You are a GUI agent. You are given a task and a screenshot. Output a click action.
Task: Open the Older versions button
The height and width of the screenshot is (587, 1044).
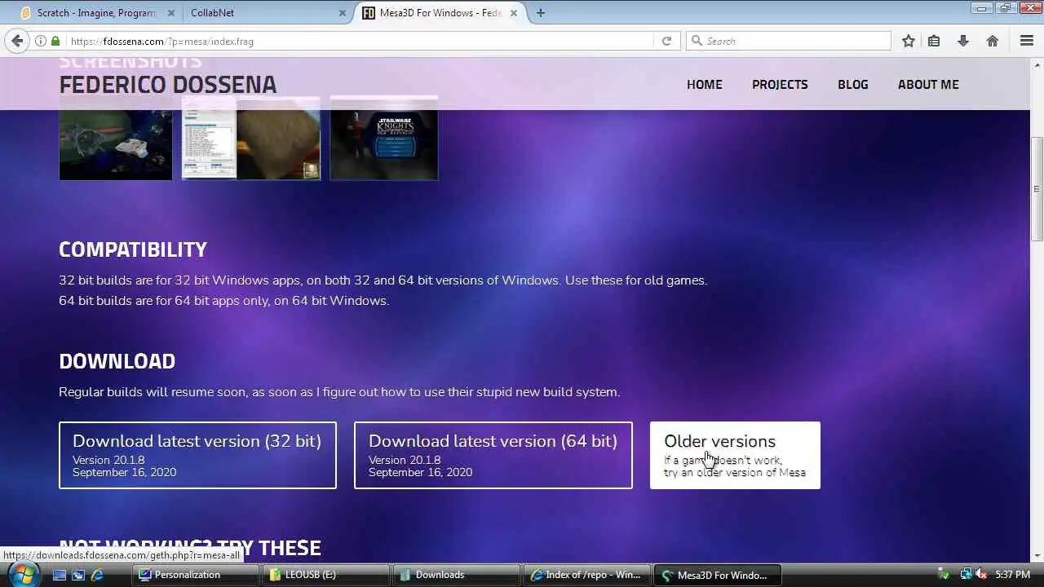pyautogui.click(x=735, y=455)
